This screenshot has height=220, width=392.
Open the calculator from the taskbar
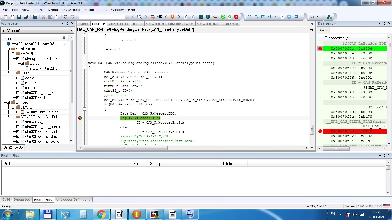[83, 214]
